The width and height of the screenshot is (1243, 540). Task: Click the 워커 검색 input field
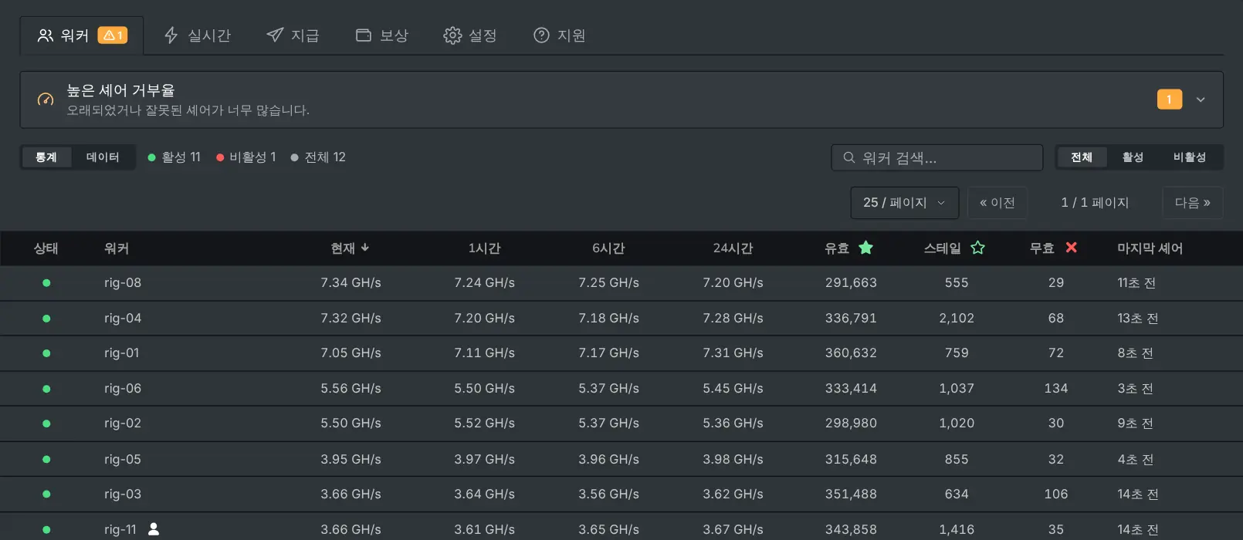tap(937, 157)
